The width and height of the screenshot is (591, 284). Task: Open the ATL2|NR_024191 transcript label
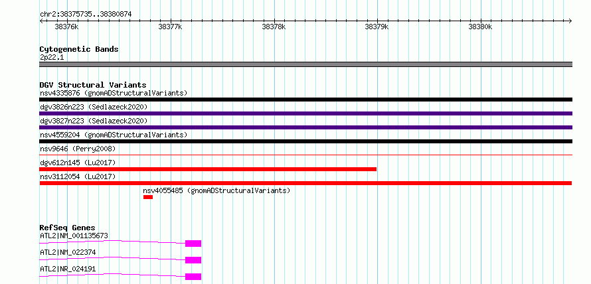(x=68, y=269)
